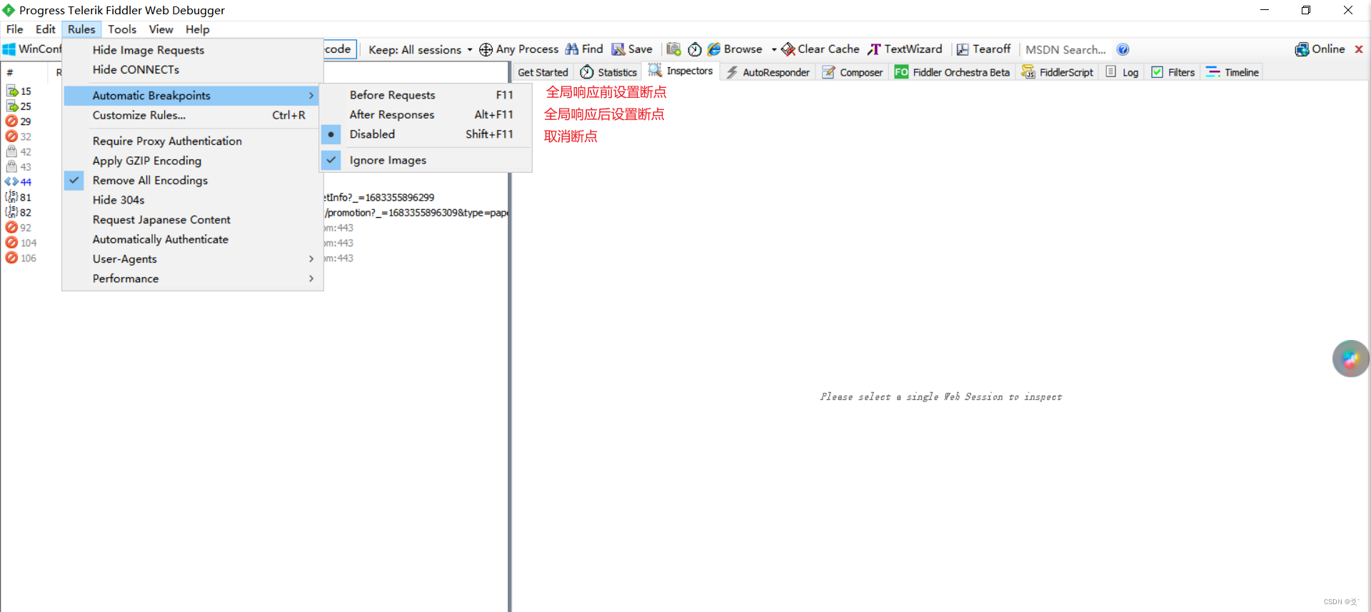Click the blocked icon of session 29

tap(11, 121)
